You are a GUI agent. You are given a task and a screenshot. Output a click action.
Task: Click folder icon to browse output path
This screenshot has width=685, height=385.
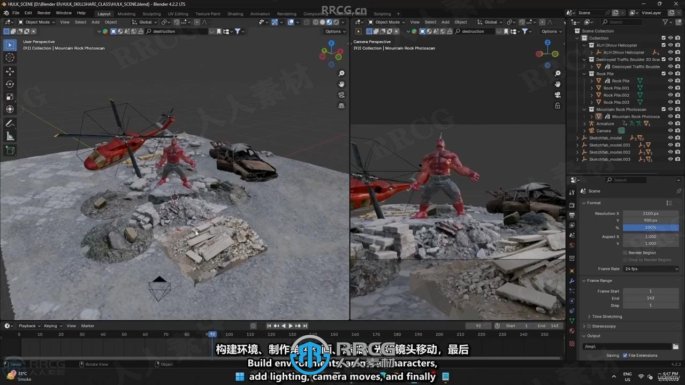click(675, 346)
